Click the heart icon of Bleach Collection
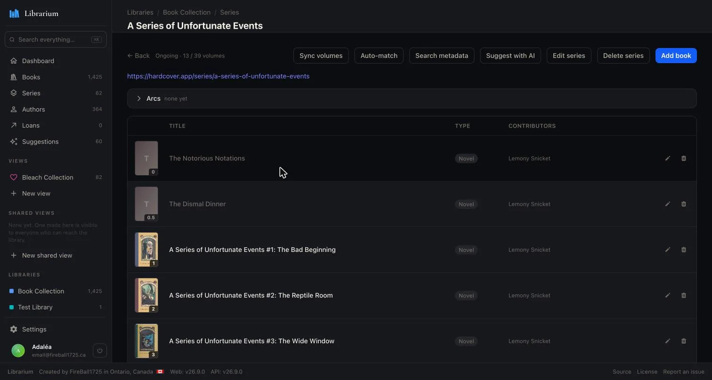Viewport: 712px width, 380px height. coord(14,178)
